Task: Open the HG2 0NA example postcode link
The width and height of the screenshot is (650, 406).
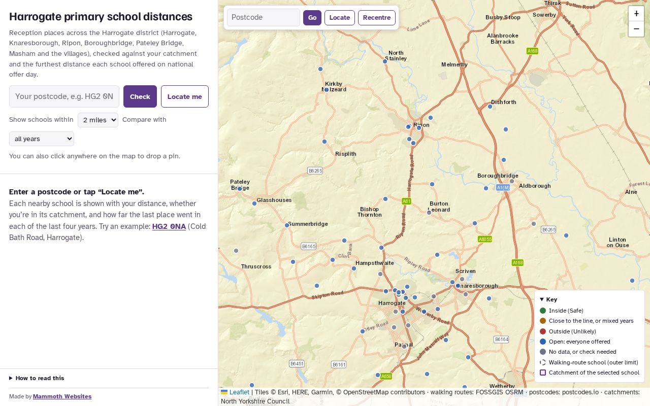Action: [x=169, y=226]
